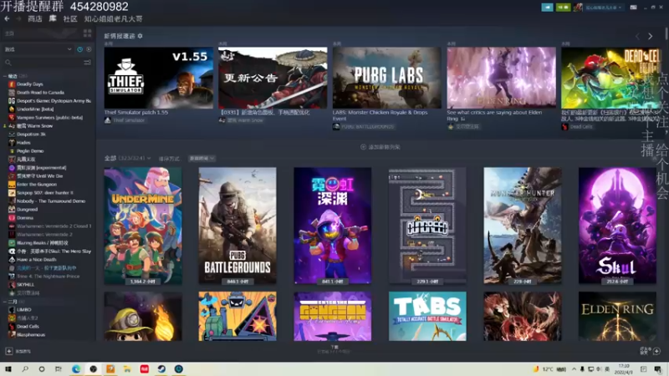Open the 社区 community tab
Image resolution: width=669 pixels, height=376 pixels.
tap(70, 18)
